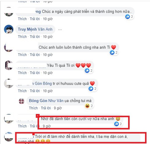Like the Truy Mệnh Vân Anh comment via Thích
This screenshot has height=144, width=150.
point(22,37)
